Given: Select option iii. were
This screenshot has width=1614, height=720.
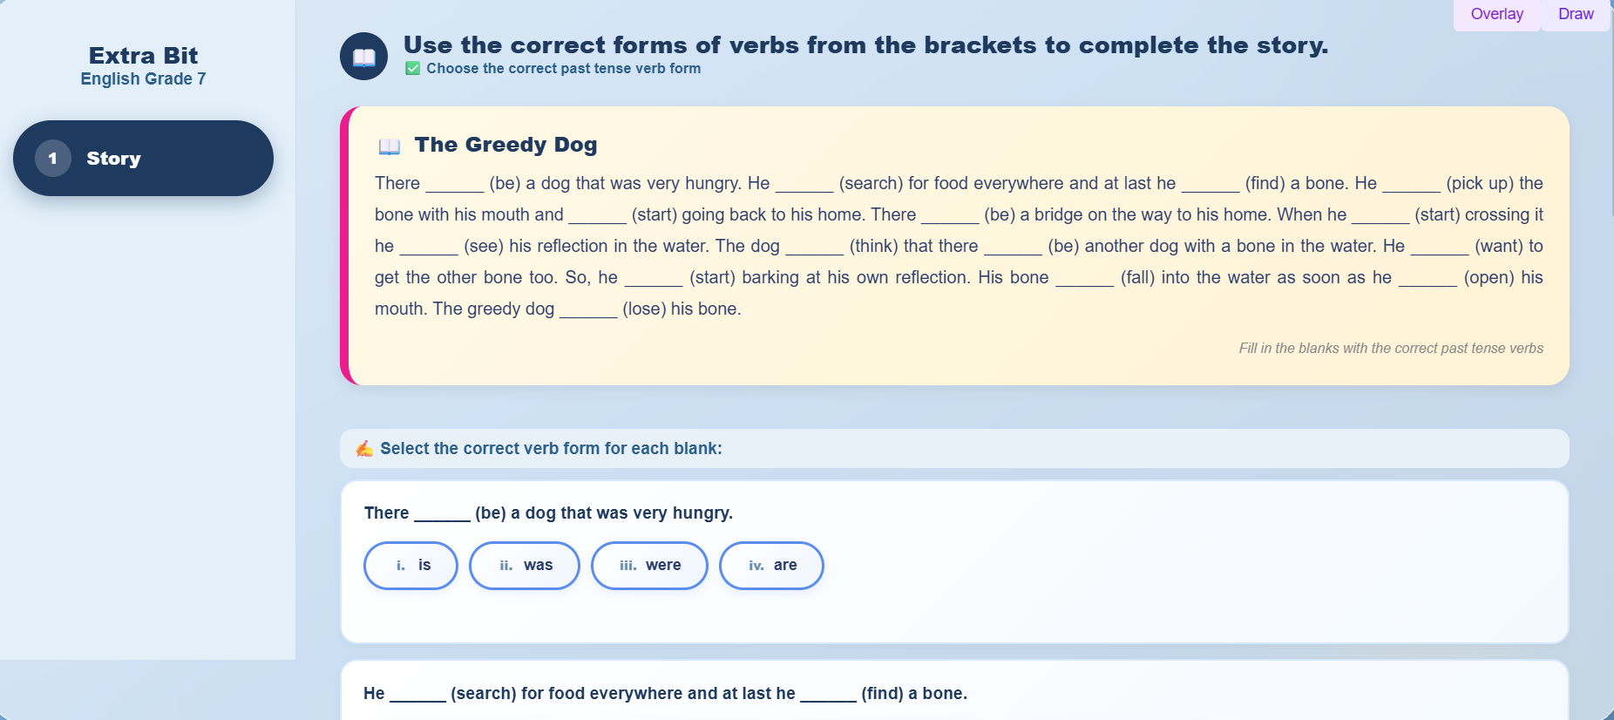Looking at the screenshot, I should click(x=649, y=566).
